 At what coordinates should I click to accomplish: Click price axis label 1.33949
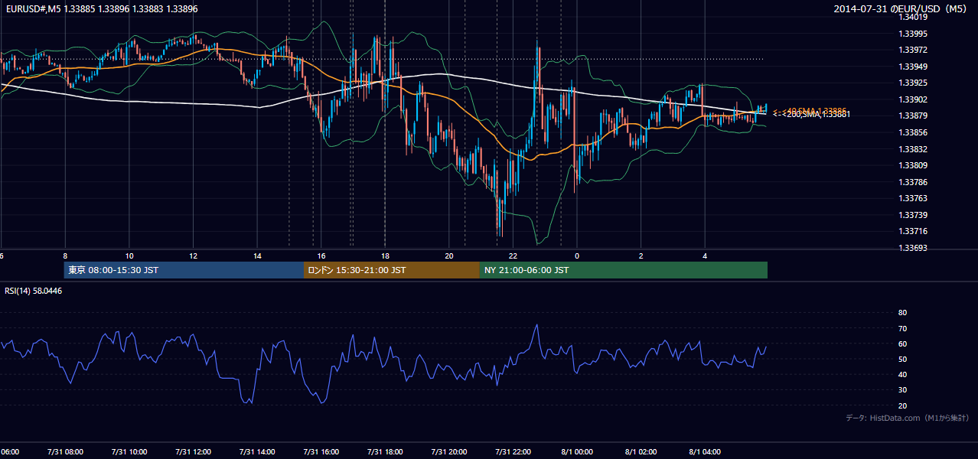point(913,67)
